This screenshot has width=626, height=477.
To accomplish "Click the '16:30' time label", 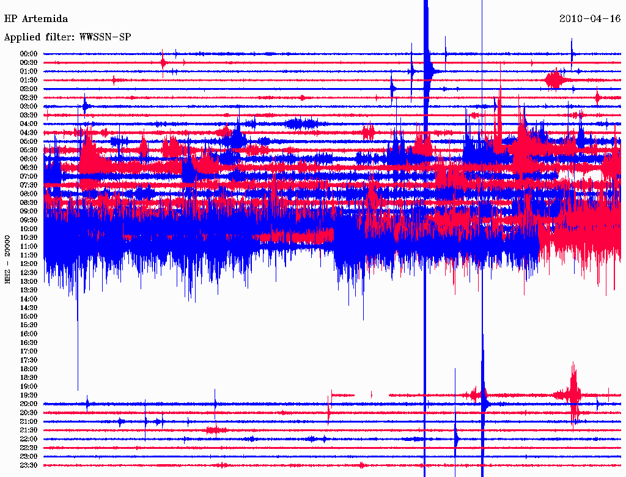I will [x=29, y=343].
